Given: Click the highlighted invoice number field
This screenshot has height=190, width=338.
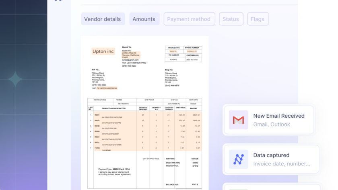Looking at the screenshot, I should click(x=193, y=51).
